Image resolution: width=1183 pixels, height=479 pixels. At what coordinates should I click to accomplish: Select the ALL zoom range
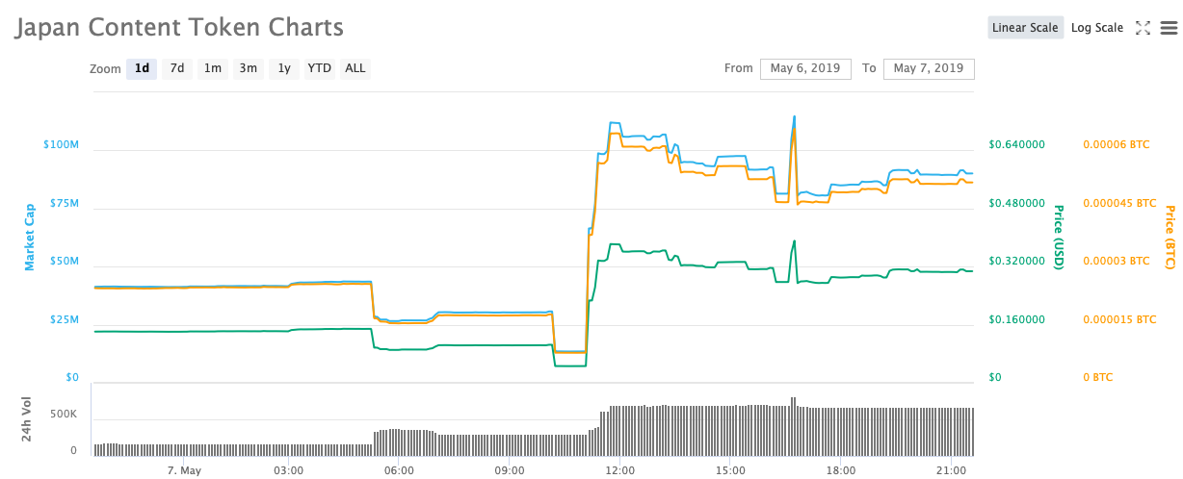coord(355,68)
